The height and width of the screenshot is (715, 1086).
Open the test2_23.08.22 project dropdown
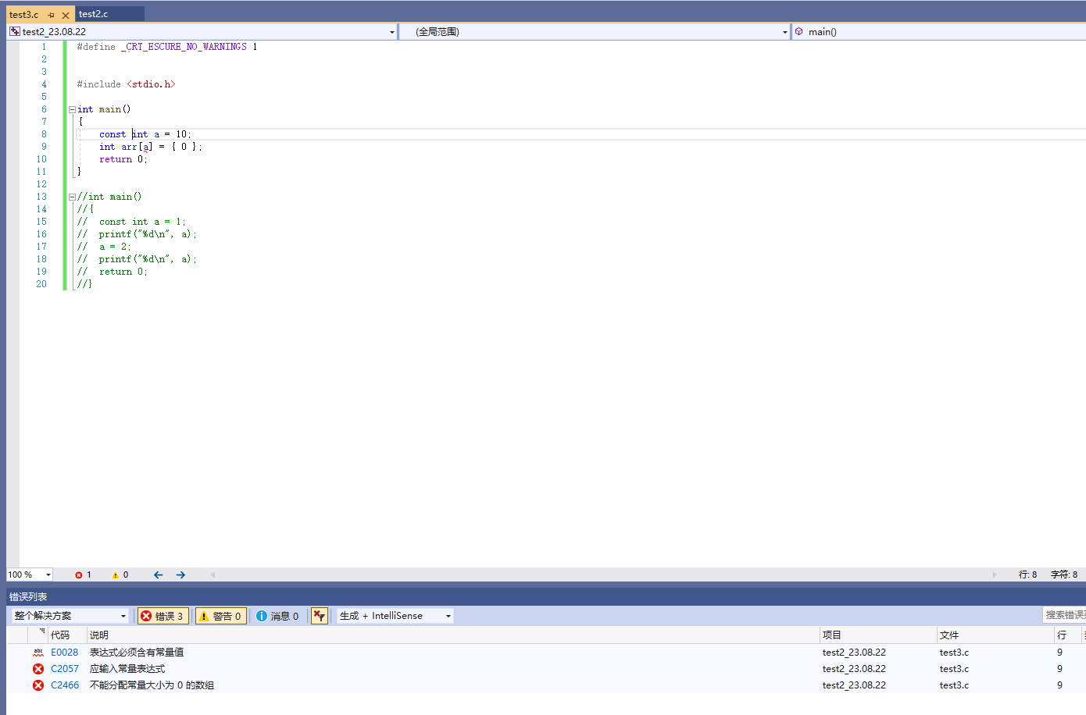tap(392, 32)
